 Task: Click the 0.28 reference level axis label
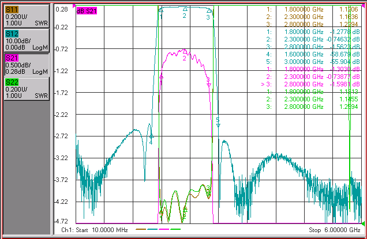tap(62, 9)
